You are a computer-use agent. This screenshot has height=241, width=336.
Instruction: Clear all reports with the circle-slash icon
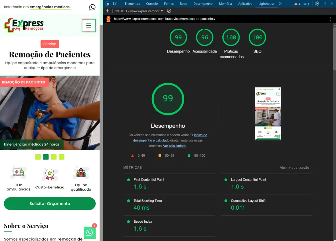[169, 11]
